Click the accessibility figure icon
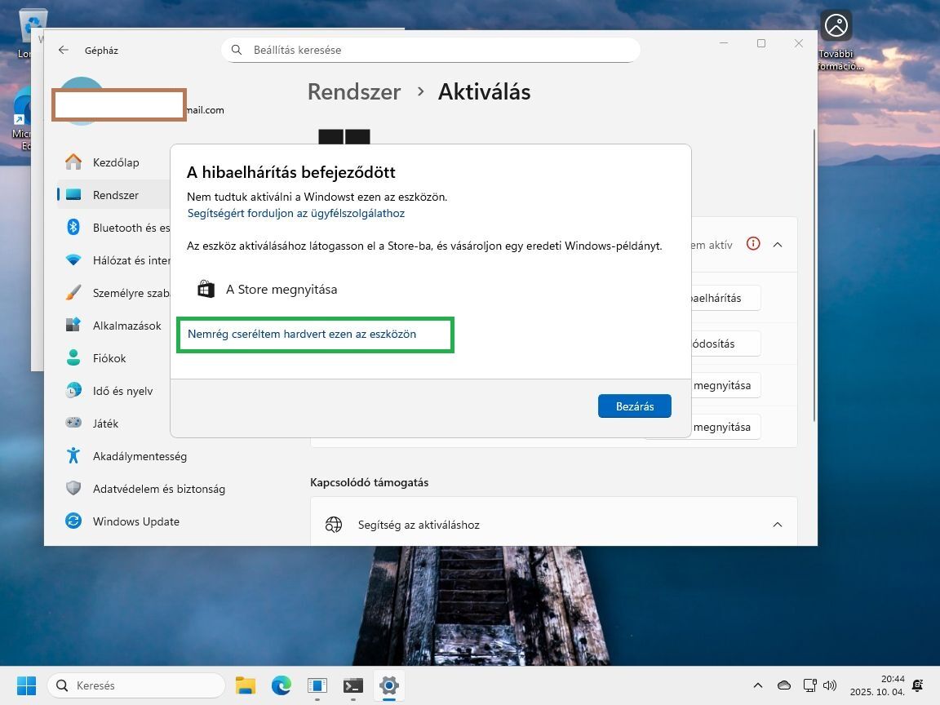This screenshot has height=705, width=940. point(73,455)
